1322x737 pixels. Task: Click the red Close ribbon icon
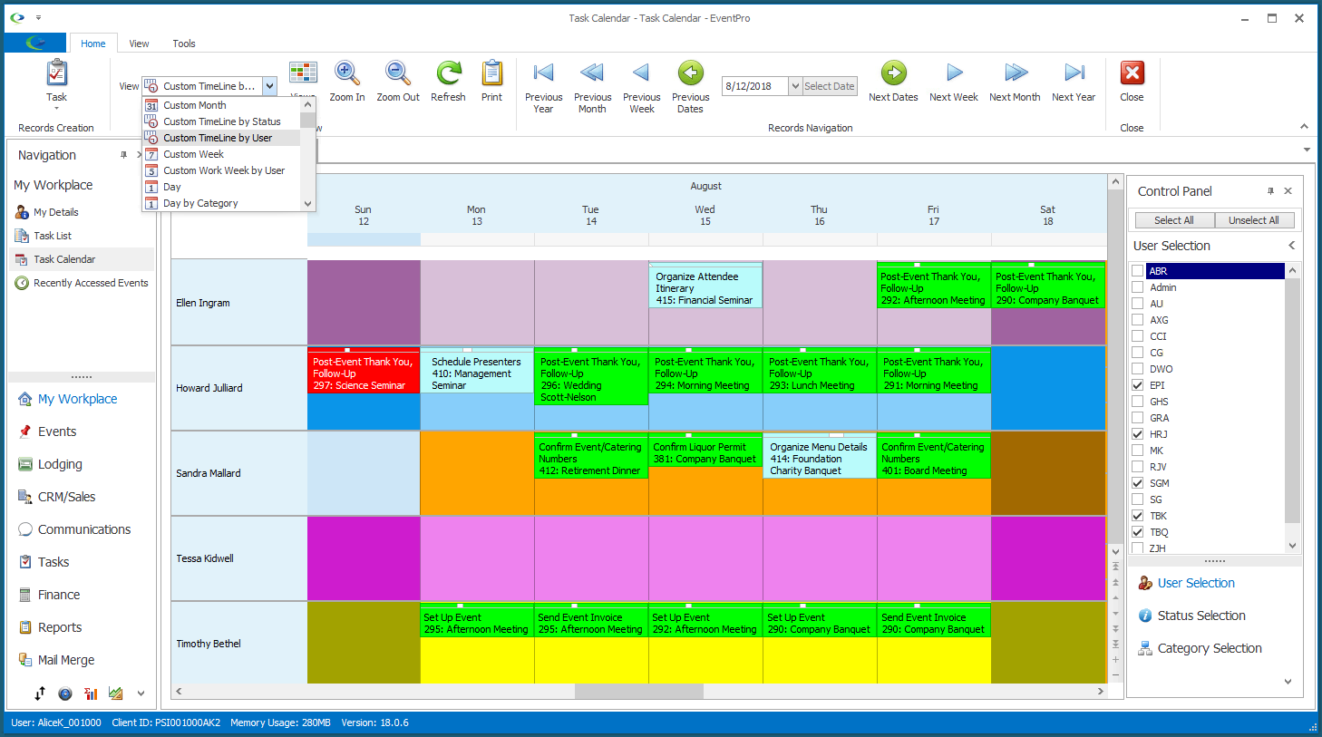(1132, 73)
